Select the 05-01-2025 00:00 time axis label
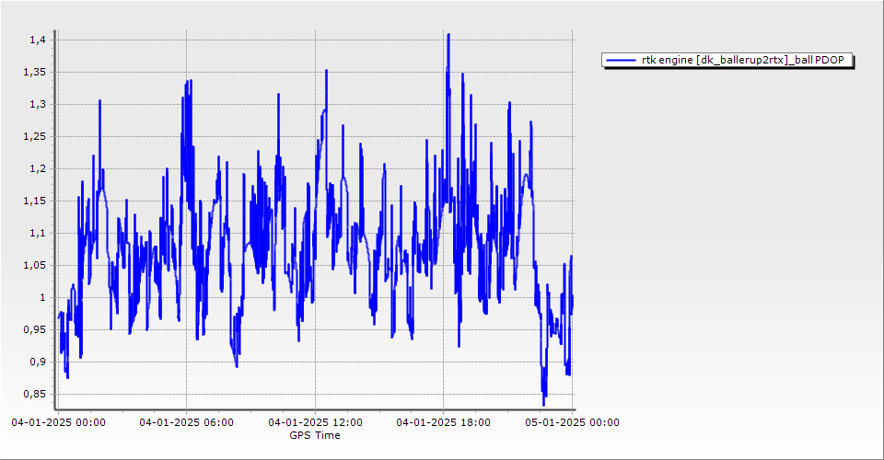 coord(572,422)
